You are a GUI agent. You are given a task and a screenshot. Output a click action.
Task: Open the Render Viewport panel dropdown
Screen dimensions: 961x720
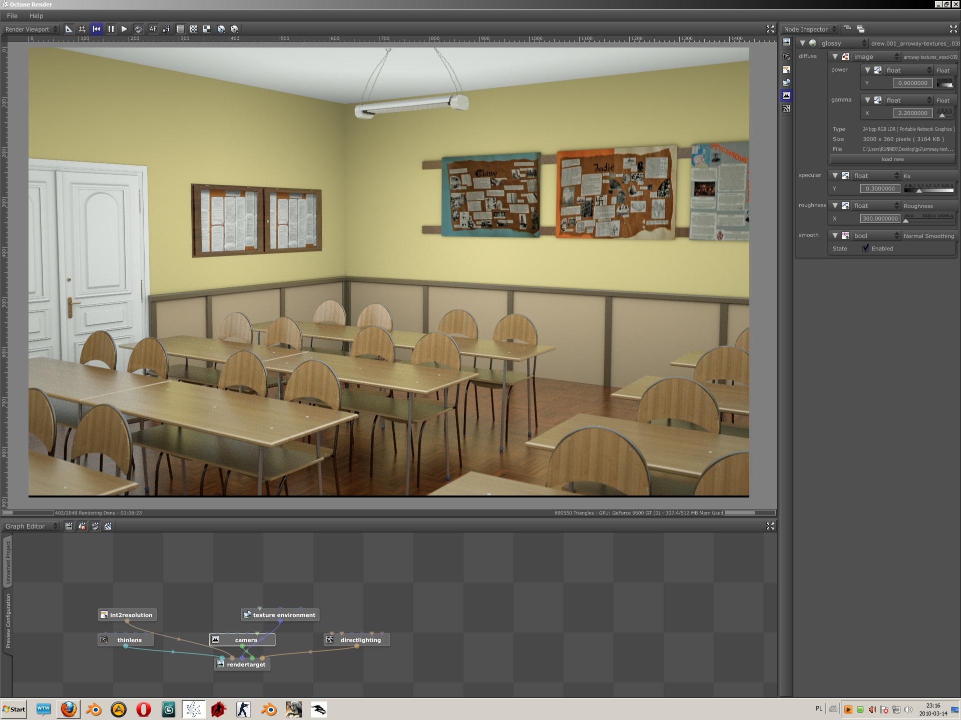pos(31,29)
